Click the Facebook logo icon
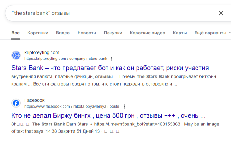This screenshot has width=231, height=145. 16,103
